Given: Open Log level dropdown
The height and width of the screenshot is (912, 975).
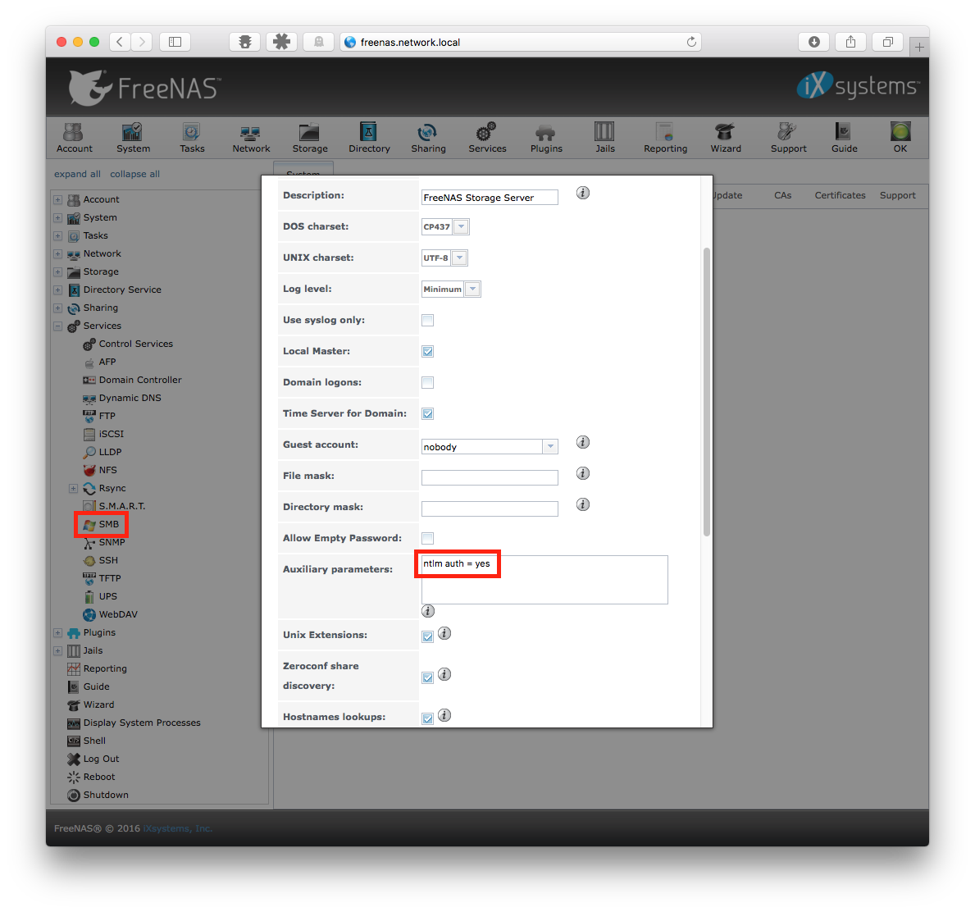Looking at the screenshot, I should click(472, 289).
